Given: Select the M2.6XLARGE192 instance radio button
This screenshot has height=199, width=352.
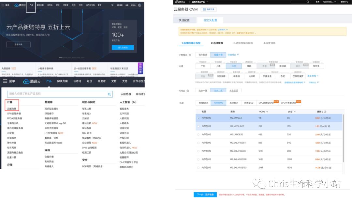Looking at the screenshot, I should point(198,168).
